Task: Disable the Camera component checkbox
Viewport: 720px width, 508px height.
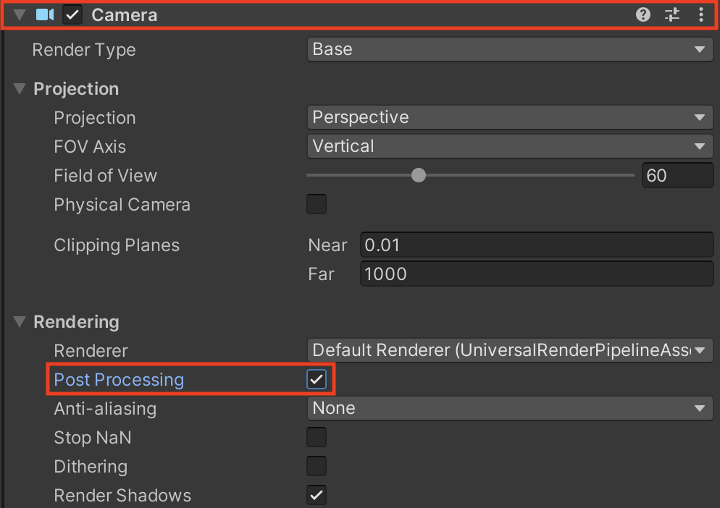Action: click(x=72, y=14)
